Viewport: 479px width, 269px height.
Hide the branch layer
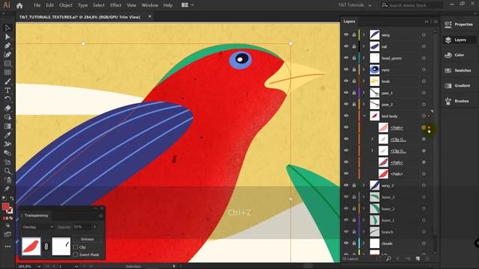point(346,232)
